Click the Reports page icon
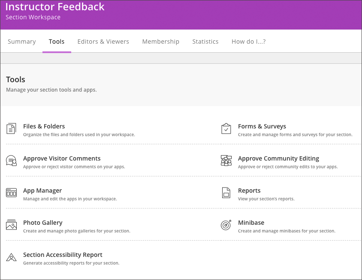This screenshot has height=280, width=362. (x=226, y=193)
